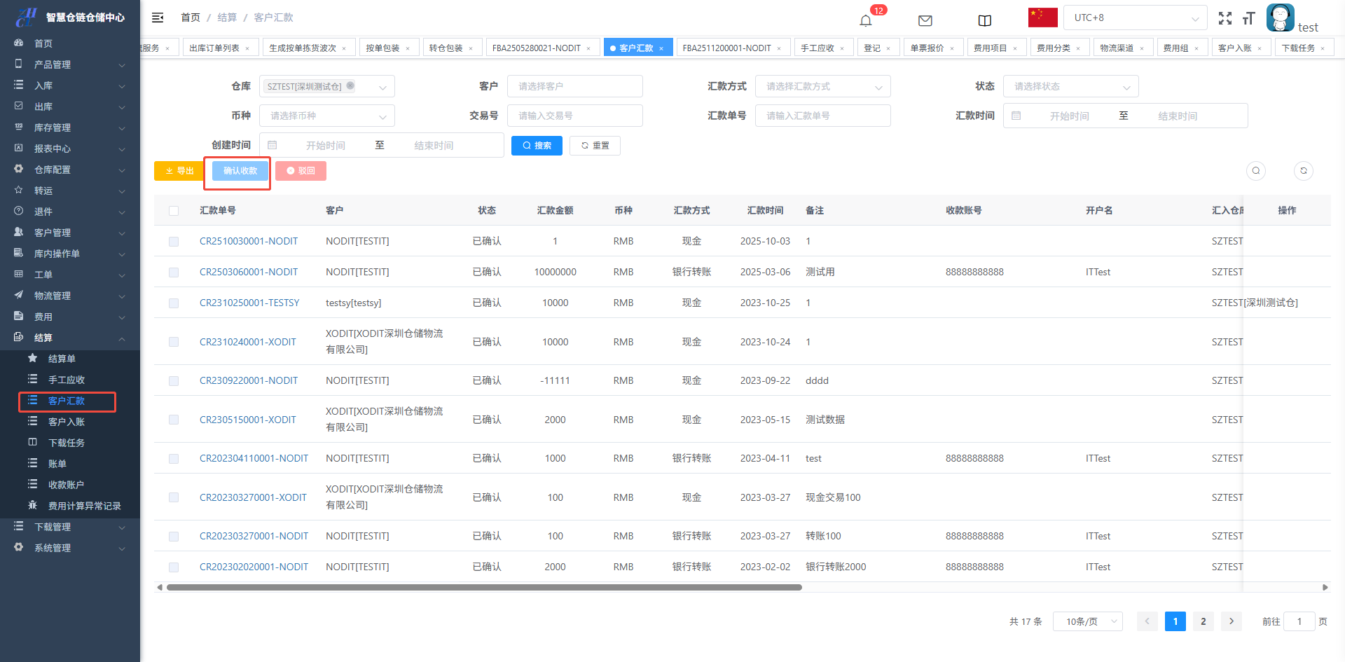Viewport: 1345px width, 662px height.
Task: Open the mail messages icon
Action: tap(925, 20)
